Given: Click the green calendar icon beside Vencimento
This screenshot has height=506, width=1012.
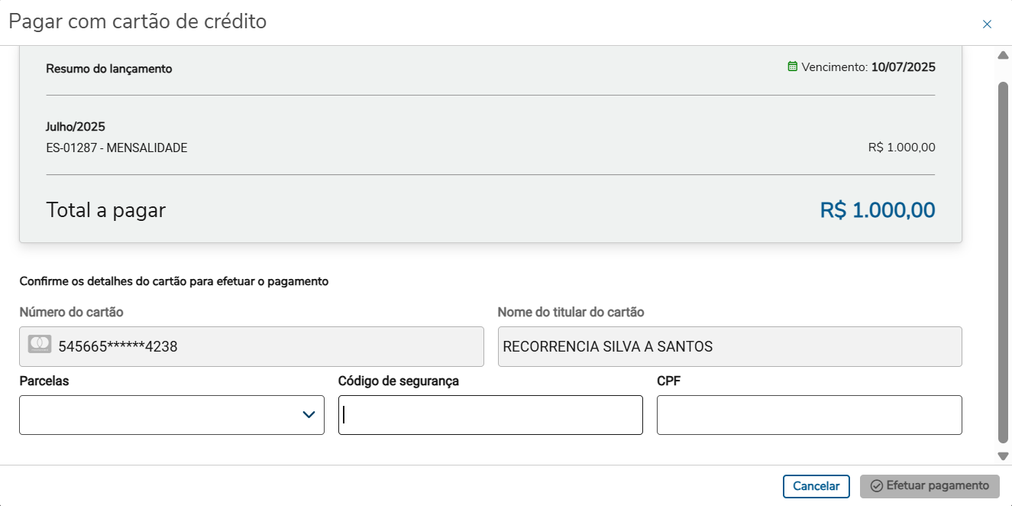Looking at the screenshot, I should click(x=793, y=66).
